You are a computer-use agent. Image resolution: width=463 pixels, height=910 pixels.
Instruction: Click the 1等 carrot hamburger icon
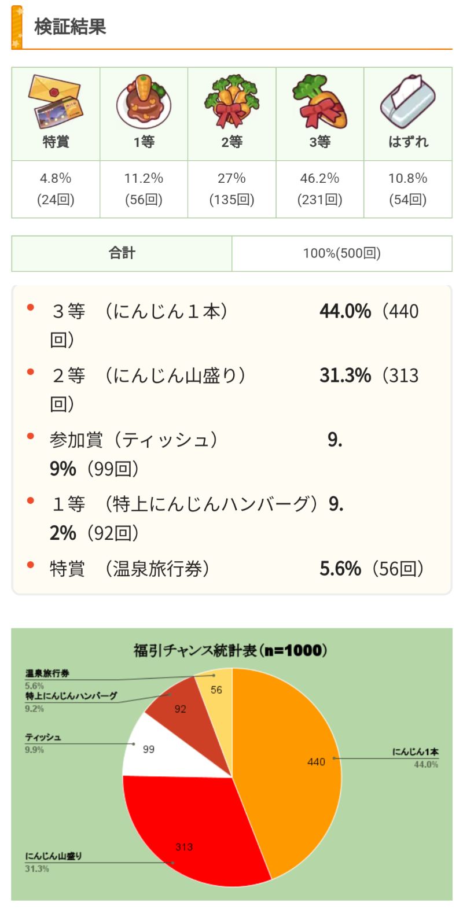[144, 102]
